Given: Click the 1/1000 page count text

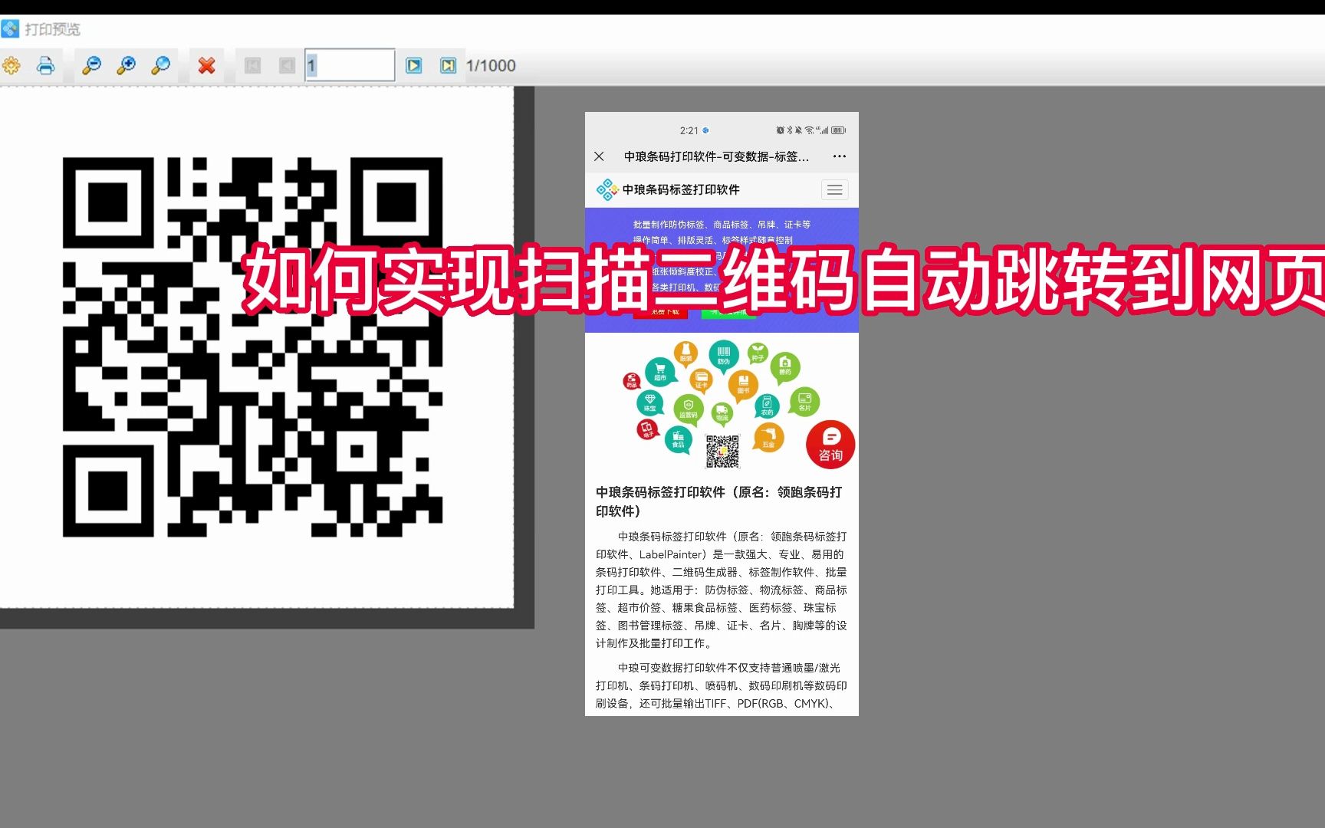Looking at the screenshot, I should (x=491, y=66).
